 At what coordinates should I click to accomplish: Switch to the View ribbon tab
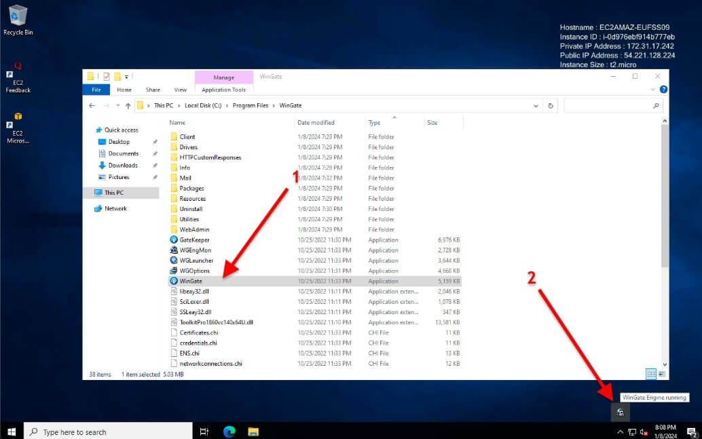coord(181,90)
